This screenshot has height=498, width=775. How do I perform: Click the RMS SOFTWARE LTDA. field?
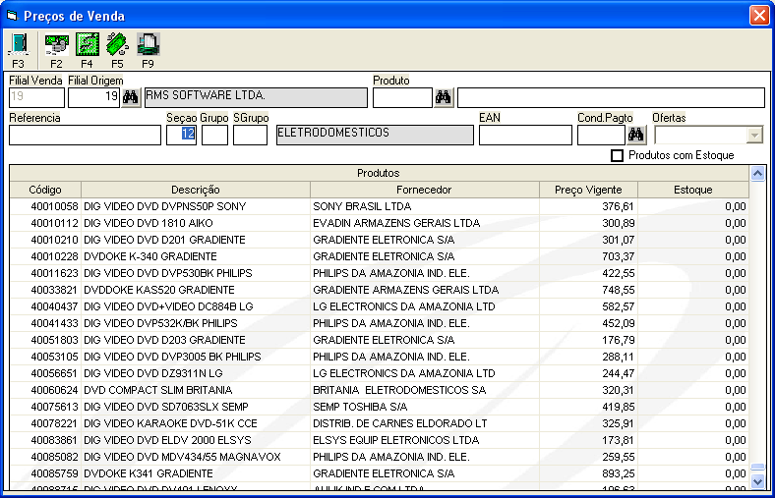[256, 97]
